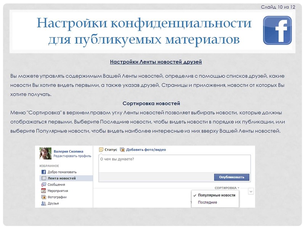Click Редактировать профиль link
305x229 pixels.
[x=72, y=156]
